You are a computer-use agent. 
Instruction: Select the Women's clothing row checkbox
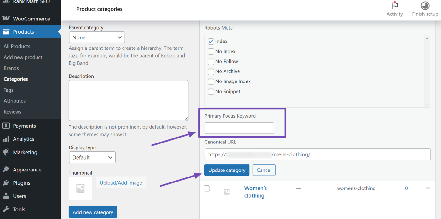(x=207, y=188)
